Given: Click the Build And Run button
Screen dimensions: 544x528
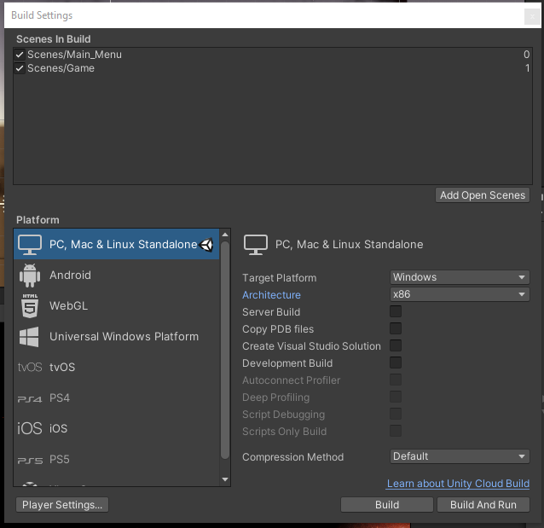Looking at the screenshot, I should click(x=483, y=505).
